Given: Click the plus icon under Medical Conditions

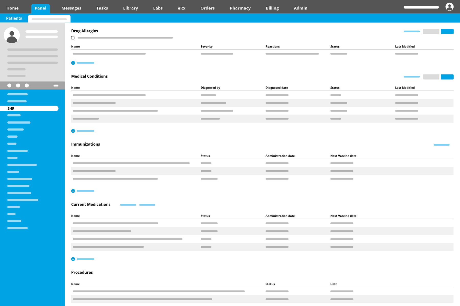Looking at the screenshot, I should click(x=73, y=131).
